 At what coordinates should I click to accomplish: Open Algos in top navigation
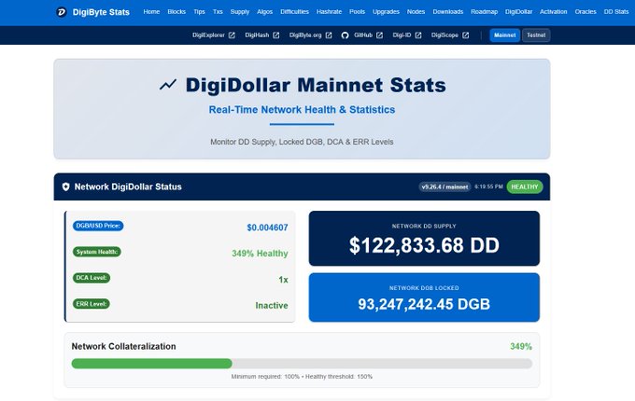point(265,12)
